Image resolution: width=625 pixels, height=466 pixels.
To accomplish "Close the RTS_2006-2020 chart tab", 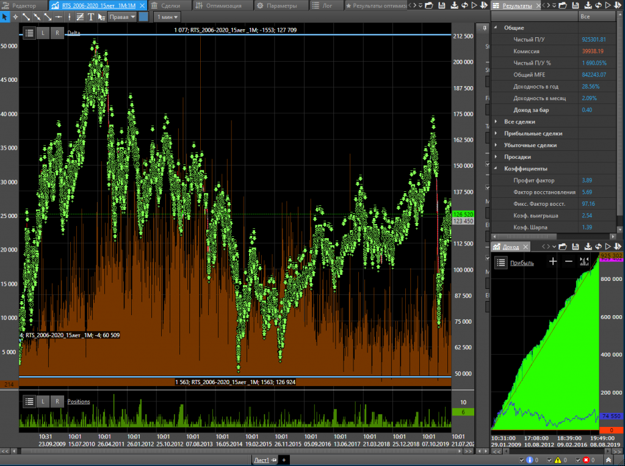I will (x=142, y=5).
